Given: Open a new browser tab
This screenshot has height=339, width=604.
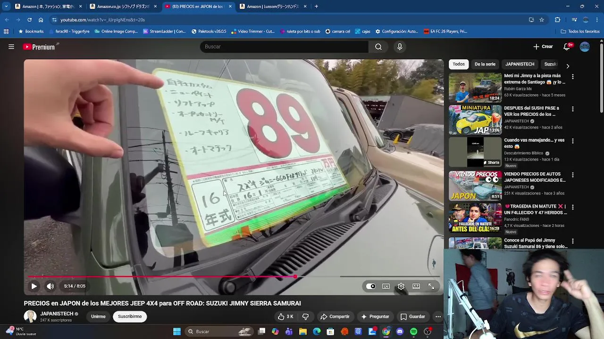Looking at the screenshot, I should [316, 7].
